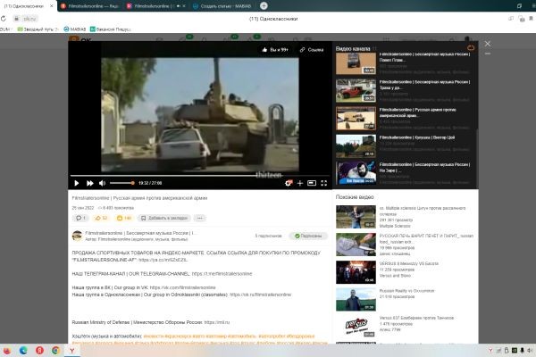
Task: Open active Yandex Browser taskbar icon
Action: (x=72, y=351)
